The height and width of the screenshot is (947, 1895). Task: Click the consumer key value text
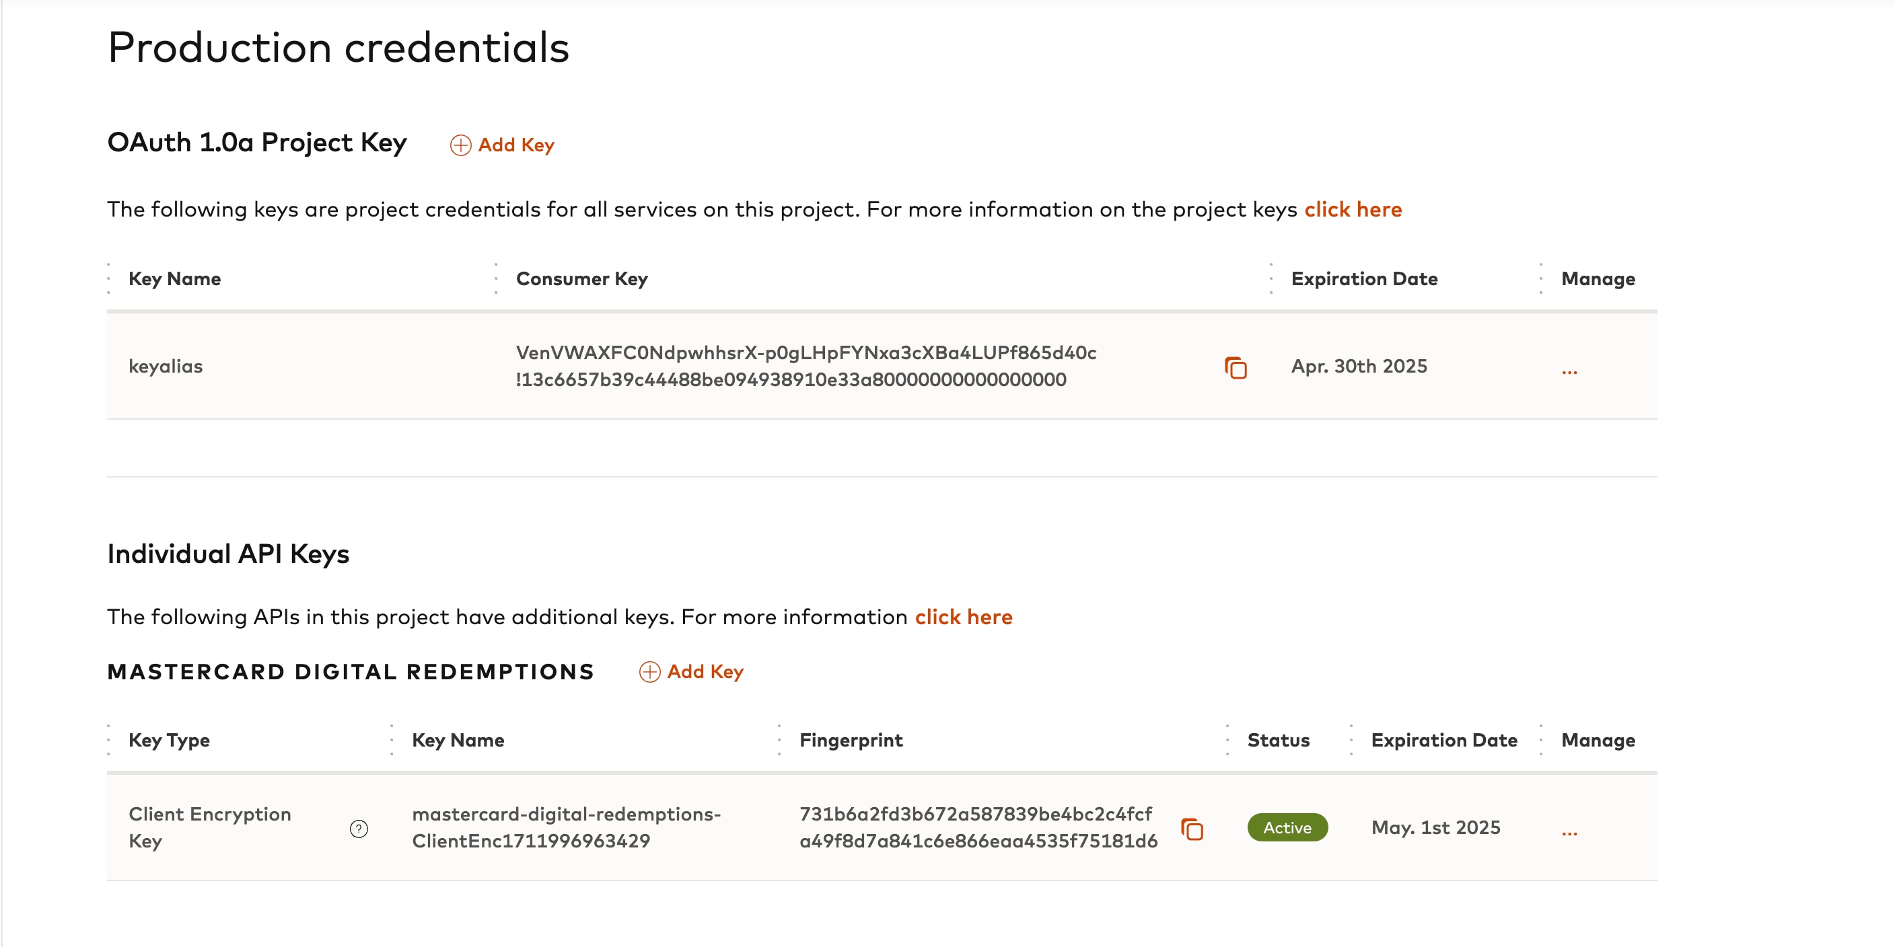[x=805, y=366]
